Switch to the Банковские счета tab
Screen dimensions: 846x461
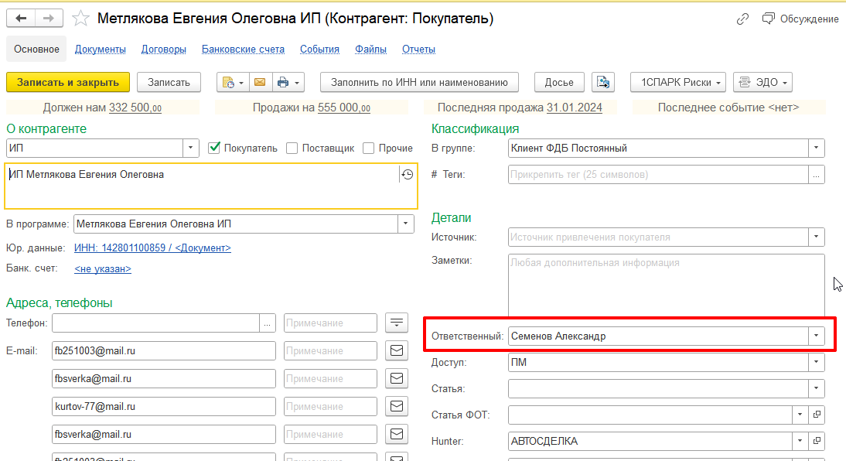(243, 50)
